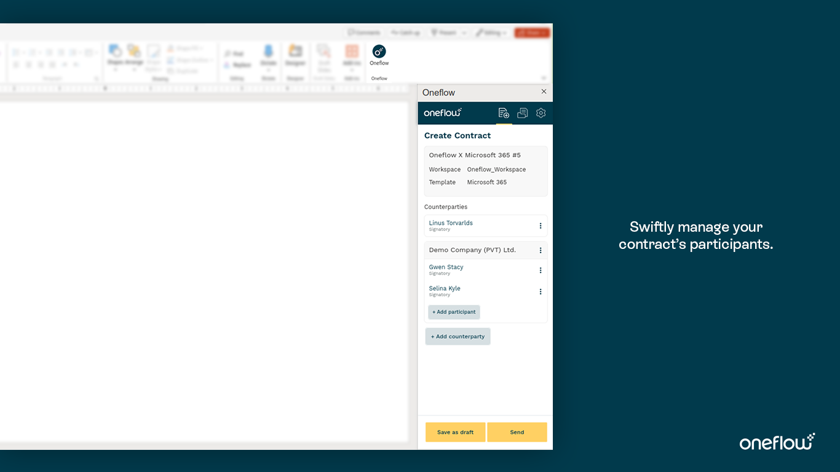Open Add-ins from the ribbon
This screenshot has width=840, height=472.
click(352, 57)
